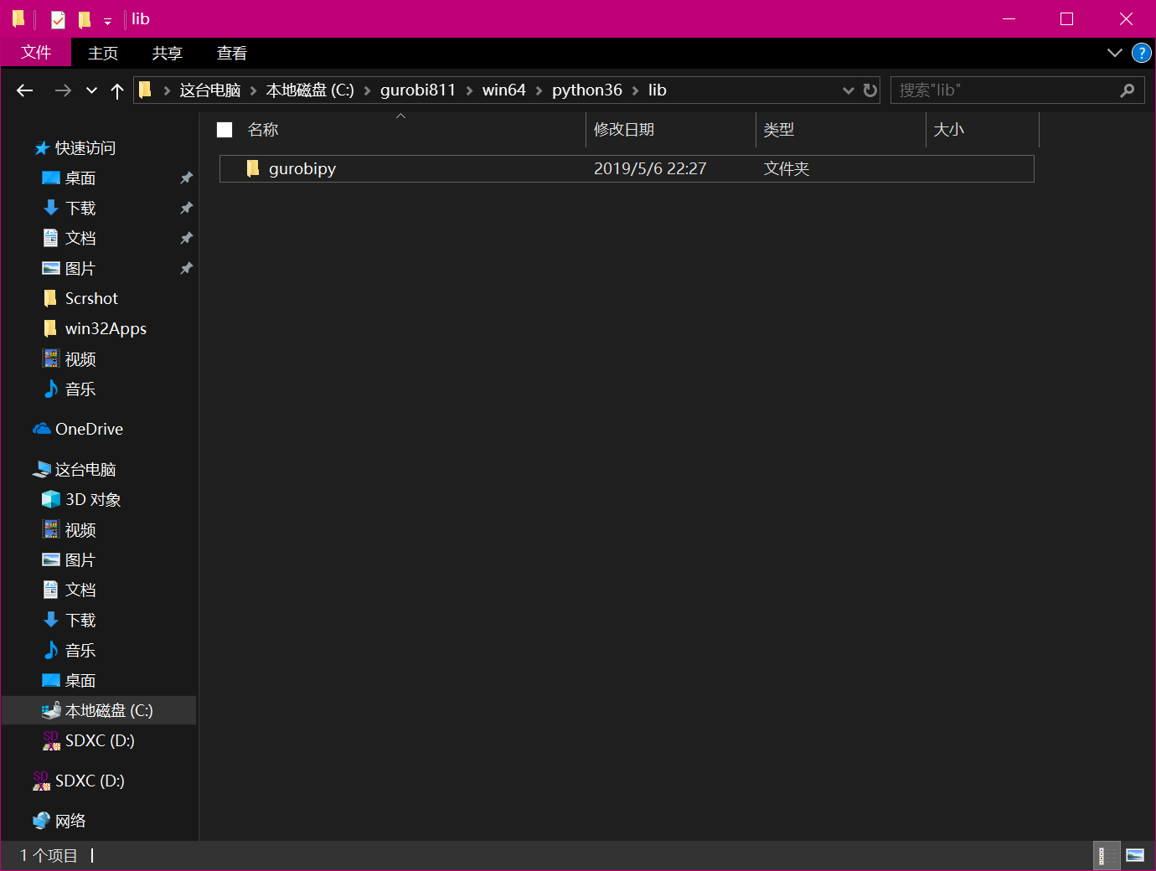Click win64 breadcrumb in address bar

click(x=504, y=90)
